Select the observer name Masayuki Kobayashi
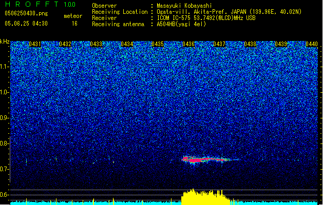 (x=184, y=6)
